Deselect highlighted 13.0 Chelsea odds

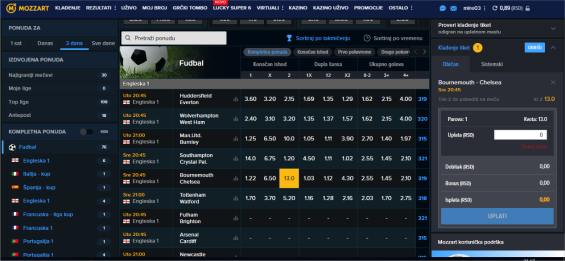(x=289, y=178)
